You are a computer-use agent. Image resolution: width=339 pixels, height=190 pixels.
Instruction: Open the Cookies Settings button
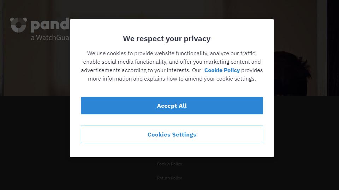pyautogui.click(x=172, y=134)
